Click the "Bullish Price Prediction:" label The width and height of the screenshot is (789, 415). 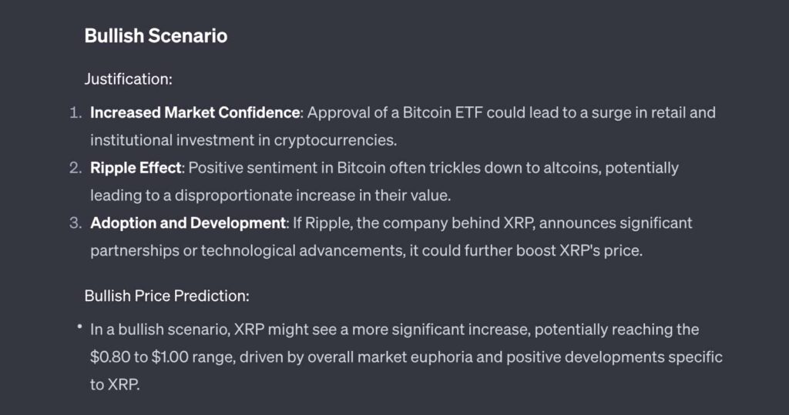pos(166,296)
